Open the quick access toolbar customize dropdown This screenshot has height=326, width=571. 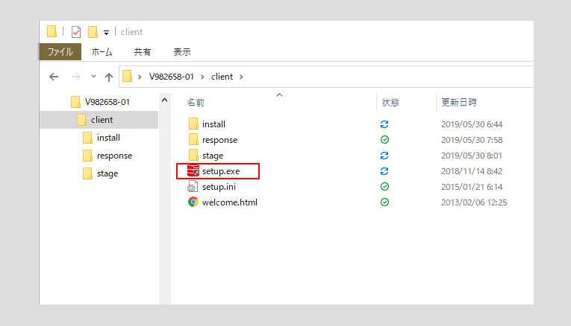click(107, 33)
